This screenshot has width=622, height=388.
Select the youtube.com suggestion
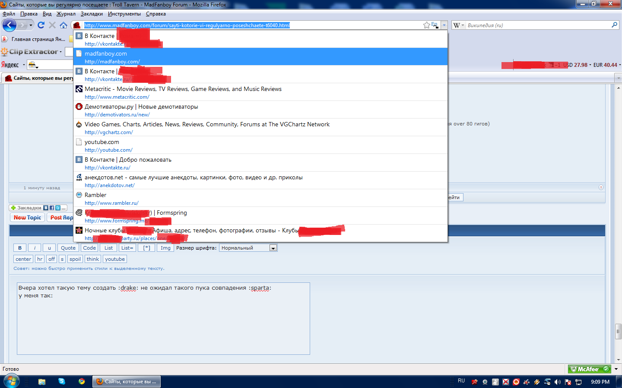click(260, 145)
